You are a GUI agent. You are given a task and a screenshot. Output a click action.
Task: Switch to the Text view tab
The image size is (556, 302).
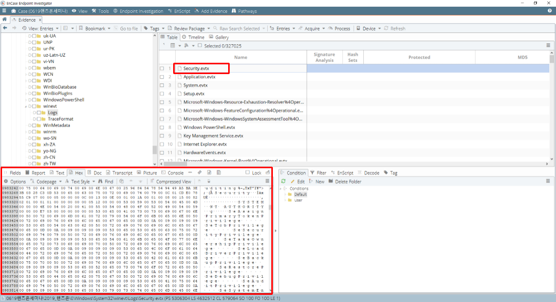(57, 173)
